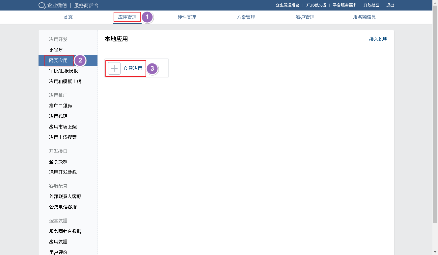Open the 接入说明 link
This screenshot has width=438, height=255.
pyautogui.click(x=378, y=39)
